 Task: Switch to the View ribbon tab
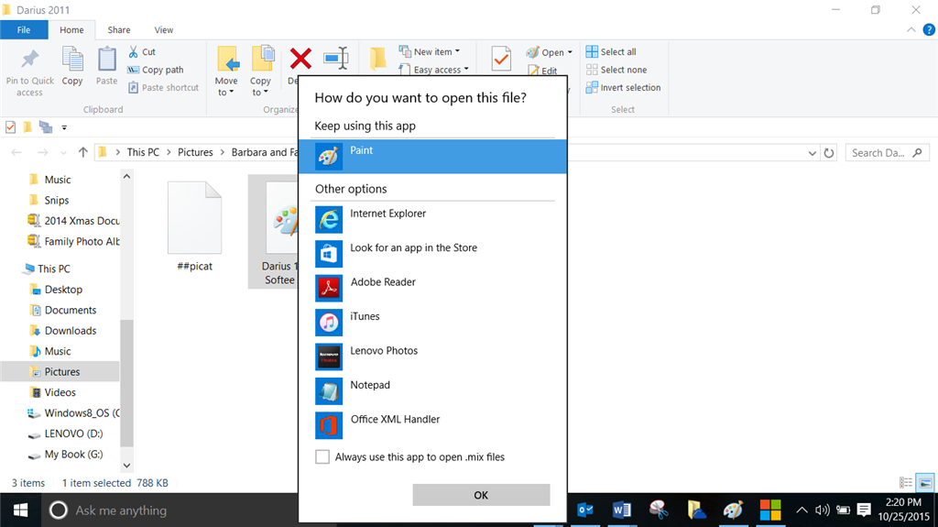pyautogui.click(x=164, y=30)
